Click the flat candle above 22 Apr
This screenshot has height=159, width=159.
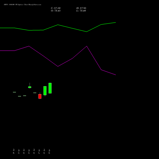pyautogui.click(x=24, y=96)
